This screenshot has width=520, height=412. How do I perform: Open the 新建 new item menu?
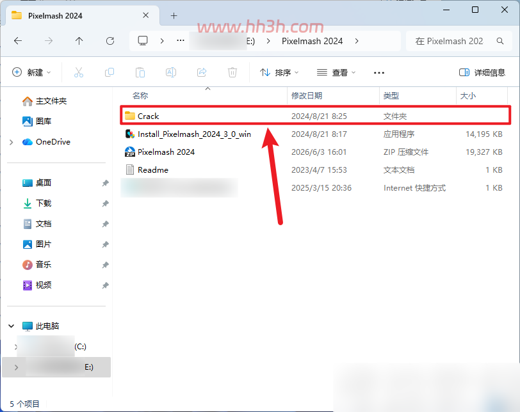click(x=31, y=72)
